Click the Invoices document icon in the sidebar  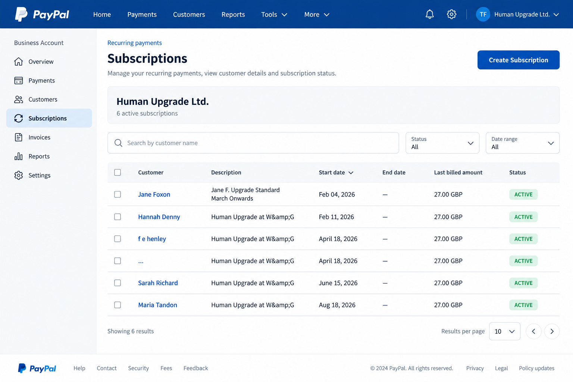[19, 137]
